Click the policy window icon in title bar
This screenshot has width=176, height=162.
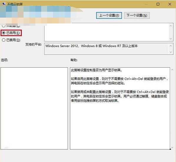[x=4, y=4]
